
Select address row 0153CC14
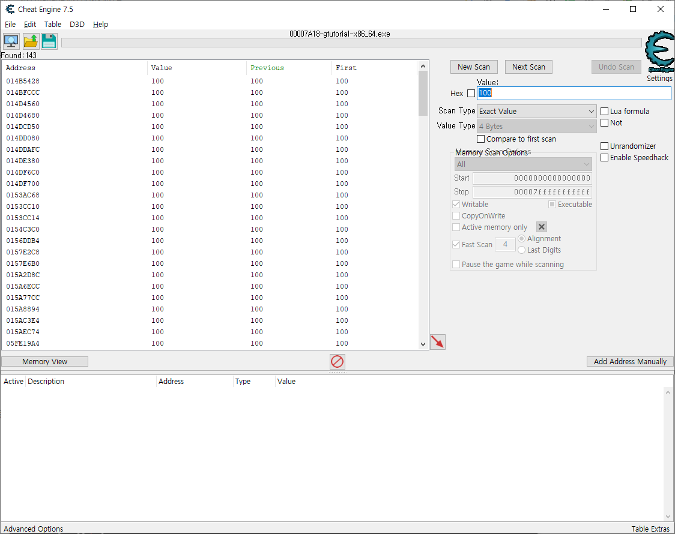pos(210,218)
